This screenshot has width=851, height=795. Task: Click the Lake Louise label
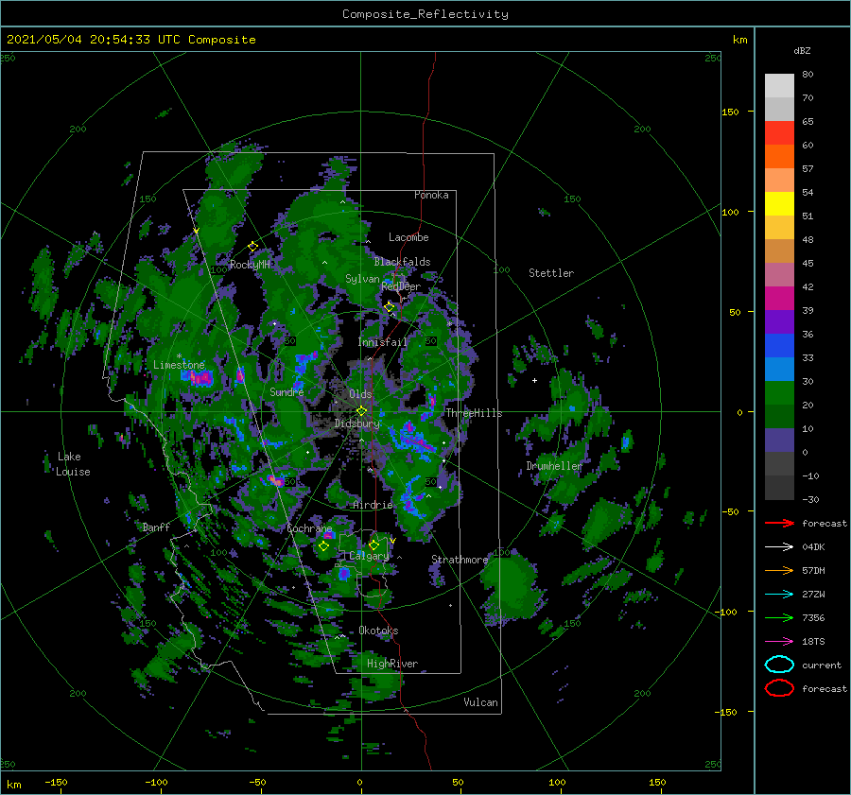click(72, 464)
